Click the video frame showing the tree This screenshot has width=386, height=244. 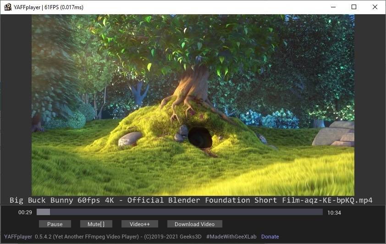coord(193,105)
